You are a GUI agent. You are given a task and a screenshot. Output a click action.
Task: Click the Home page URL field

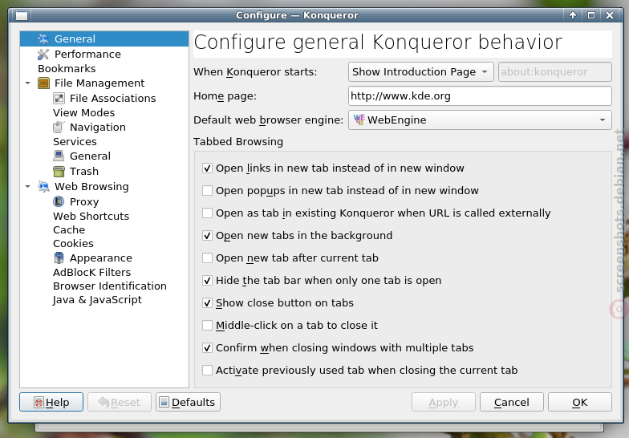point(480,96)
